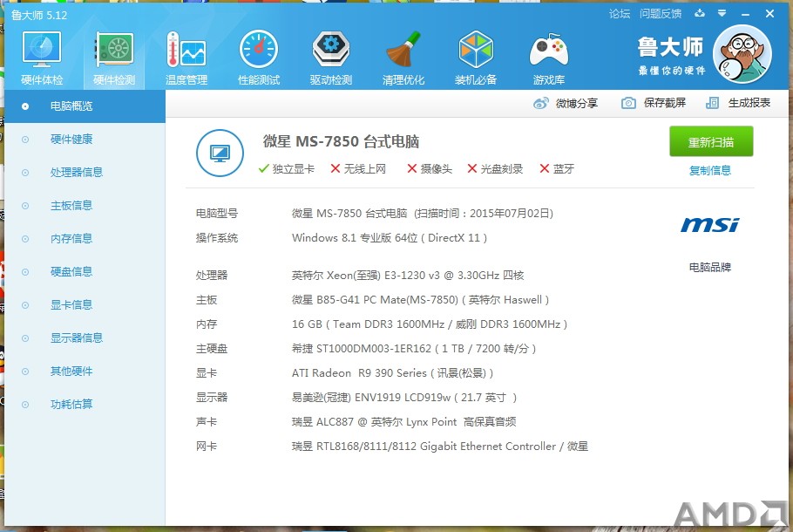Open the 论坛 forum link
793x532 pixels.
point(620,14)
